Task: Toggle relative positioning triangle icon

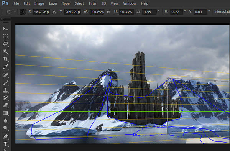Action: click(x=54, y=12)
